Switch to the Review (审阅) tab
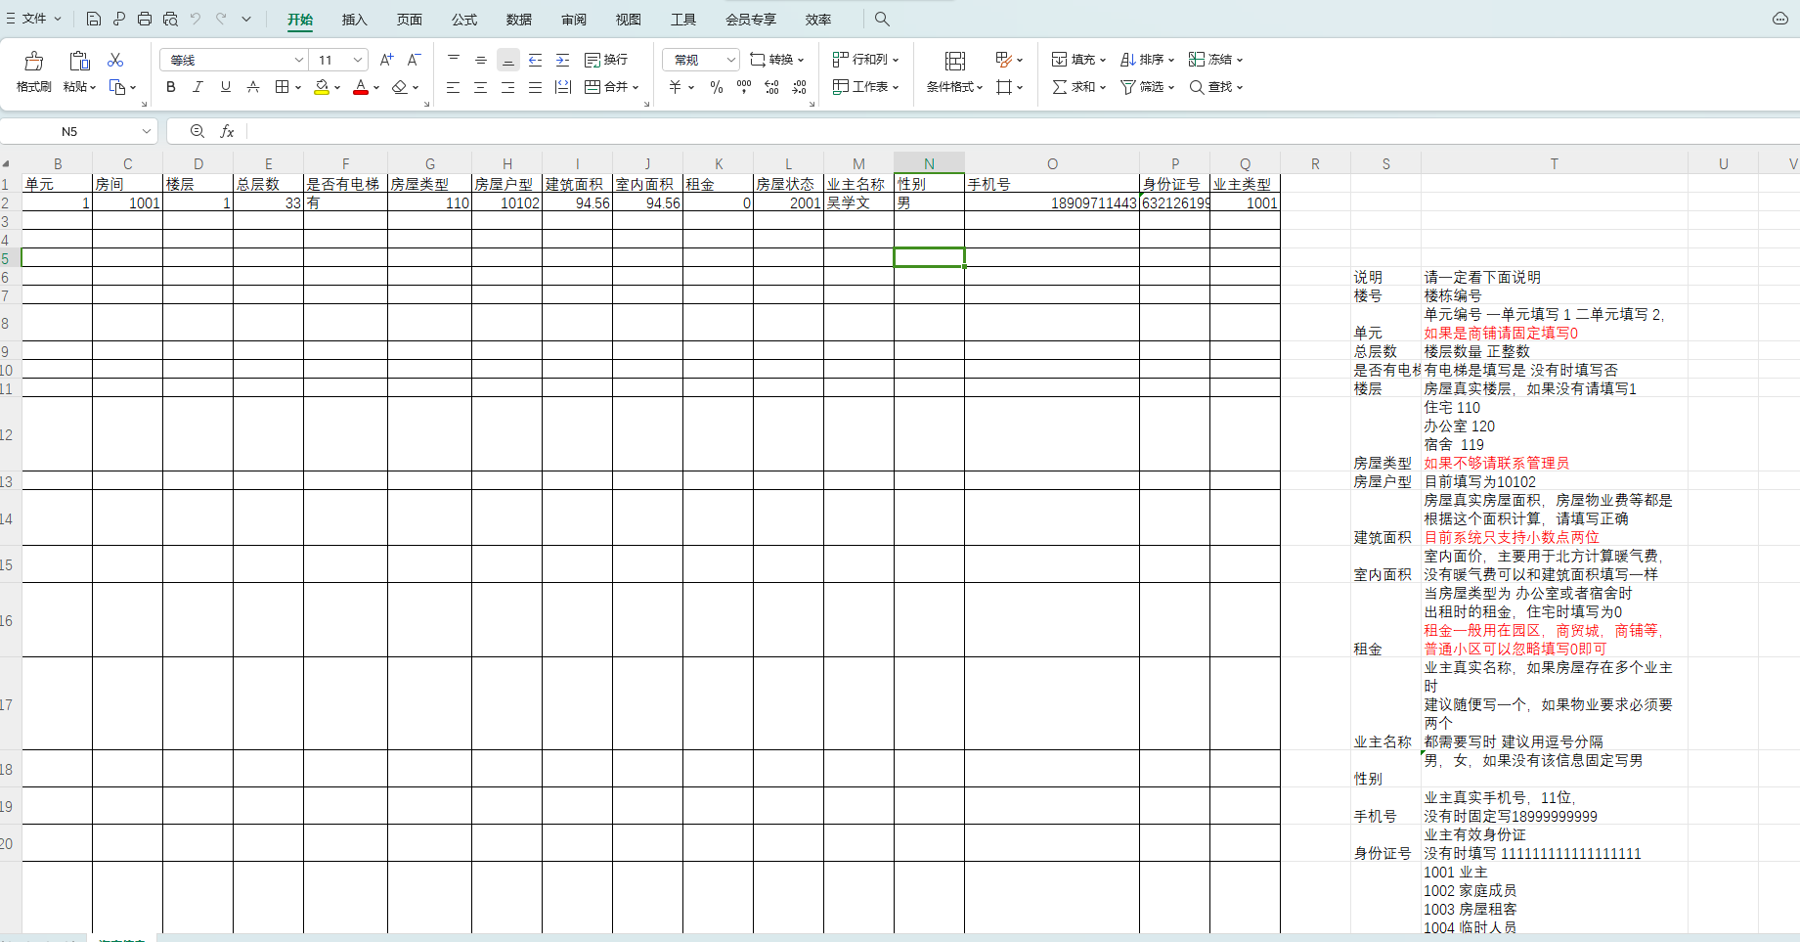 point(574,20)
